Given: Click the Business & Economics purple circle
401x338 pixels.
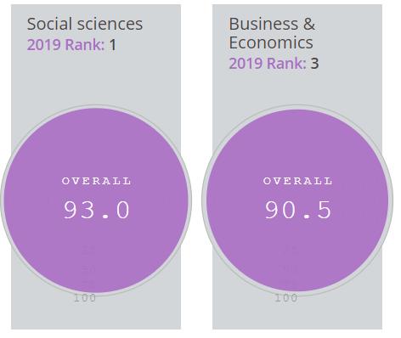Looking at the screenshot, I should [297, 200].
